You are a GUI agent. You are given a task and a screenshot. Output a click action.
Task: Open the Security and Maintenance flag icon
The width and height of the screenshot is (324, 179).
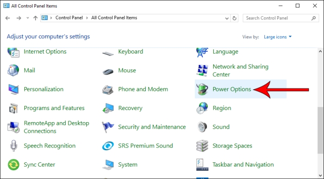(108, 127)
